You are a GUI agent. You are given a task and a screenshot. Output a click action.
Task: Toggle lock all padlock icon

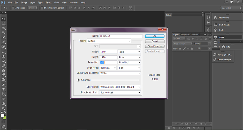click(192, 49)
